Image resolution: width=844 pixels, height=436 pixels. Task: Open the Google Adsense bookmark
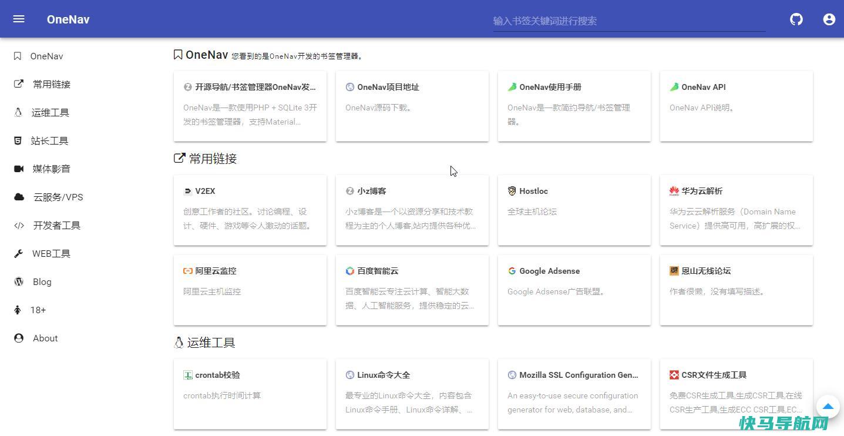tap(574, 290)
